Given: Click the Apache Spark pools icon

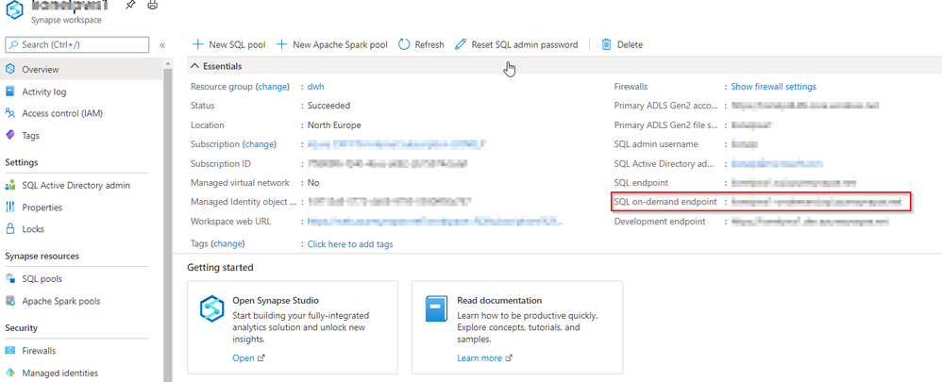Looking at the screenshot, I should 9,301.
